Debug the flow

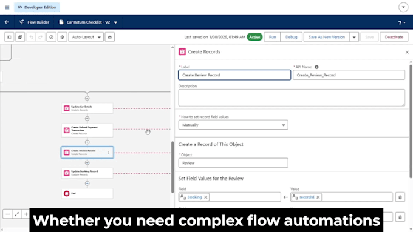292,37
